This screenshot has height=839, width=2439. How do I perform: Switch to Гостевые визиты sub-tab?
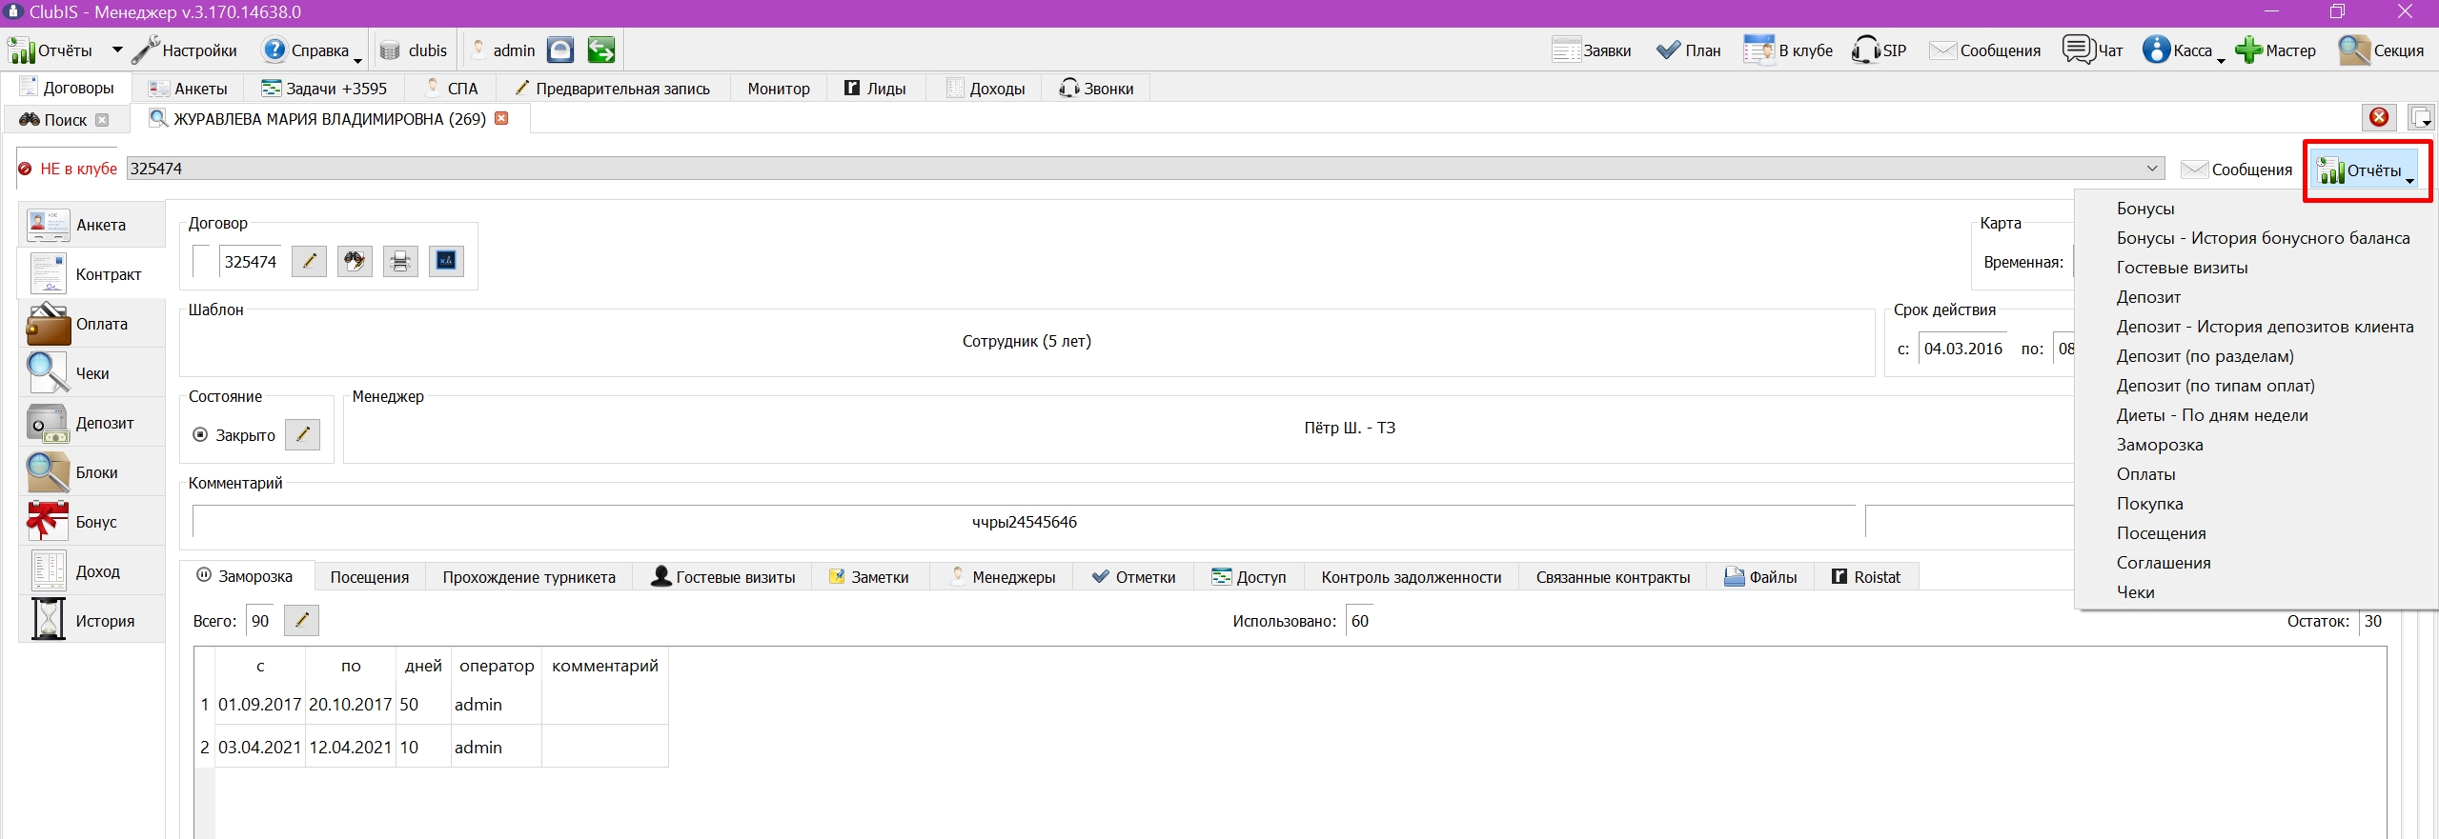point(722,577)
